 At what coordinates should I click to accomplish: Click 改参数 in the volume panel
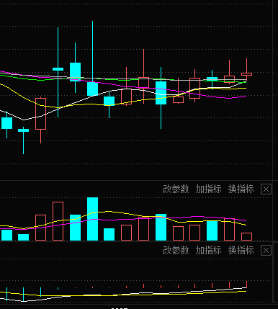coord(176,189)
